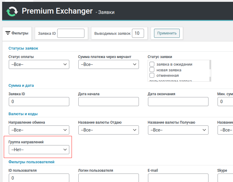The image size is (233, 182).
Task: Click the Выводимых заявок count field
Action: (x=138, y=33)
